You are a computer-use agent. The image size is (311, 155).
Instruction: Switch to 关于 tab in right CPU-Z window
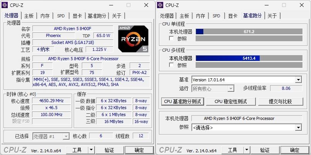coord(272,16)
